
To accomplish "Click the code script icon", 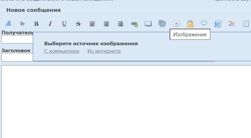I will coord(218,24).
